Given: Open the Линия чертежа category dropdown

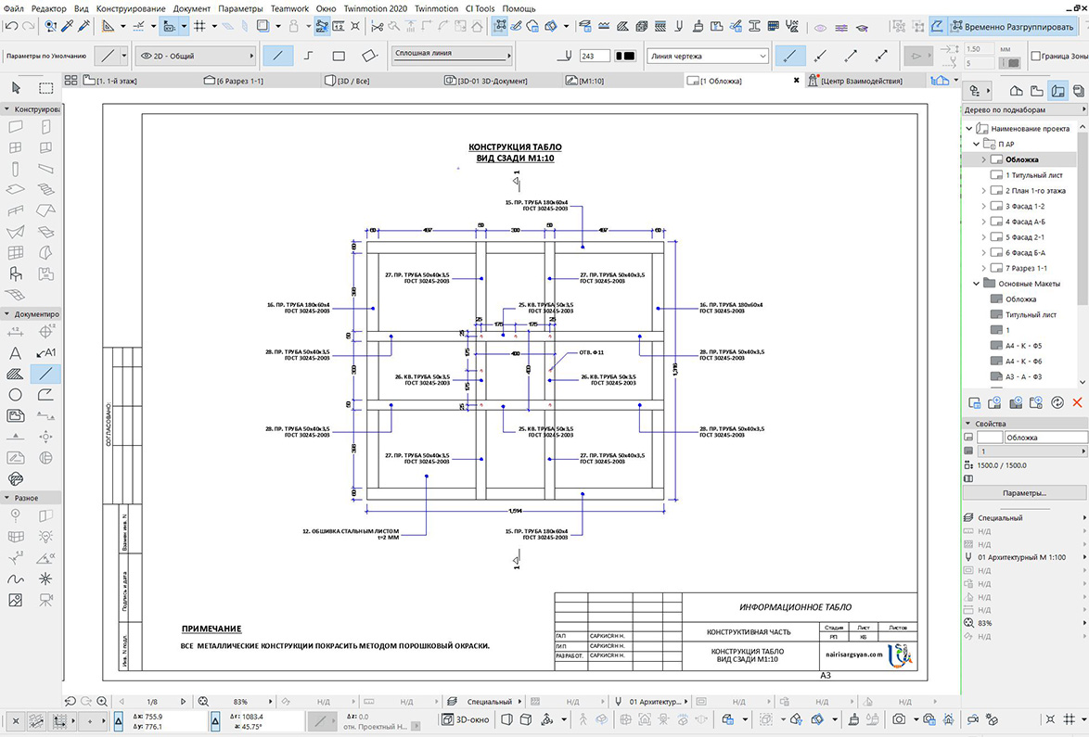Looking at the screenshot, I should [x=708, y=56].
